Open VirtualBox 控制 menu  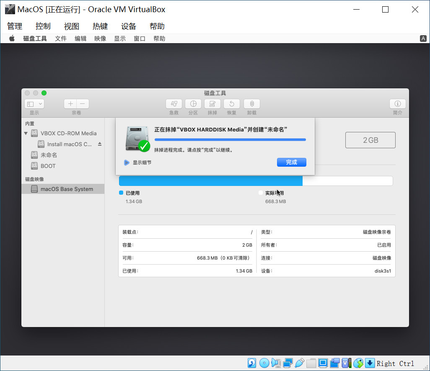point(43,26)
